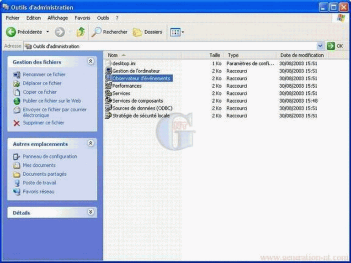Click Supprimer ce fichier link
Image resolution: width=351 pixels, height=263 pixels.
43,122
